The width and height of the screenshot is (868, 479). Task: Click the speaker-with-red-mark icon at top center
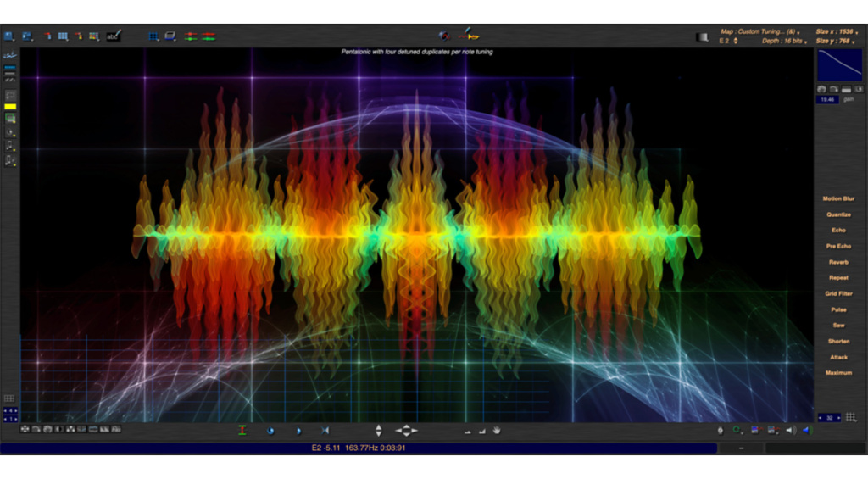[x=444, y=36]
